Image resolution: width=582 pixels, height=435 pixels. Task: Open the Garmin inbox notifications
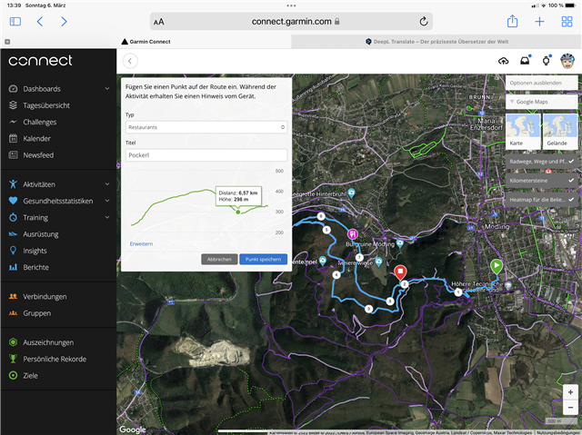(525, 61)
